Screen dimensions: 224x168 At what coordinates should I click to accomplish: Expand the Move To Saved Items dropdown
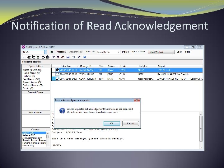tap(119, 52)
